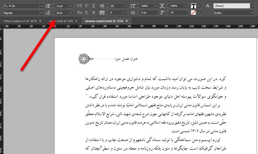Open the B Zar font family dropdown

(x=42, y=6)
